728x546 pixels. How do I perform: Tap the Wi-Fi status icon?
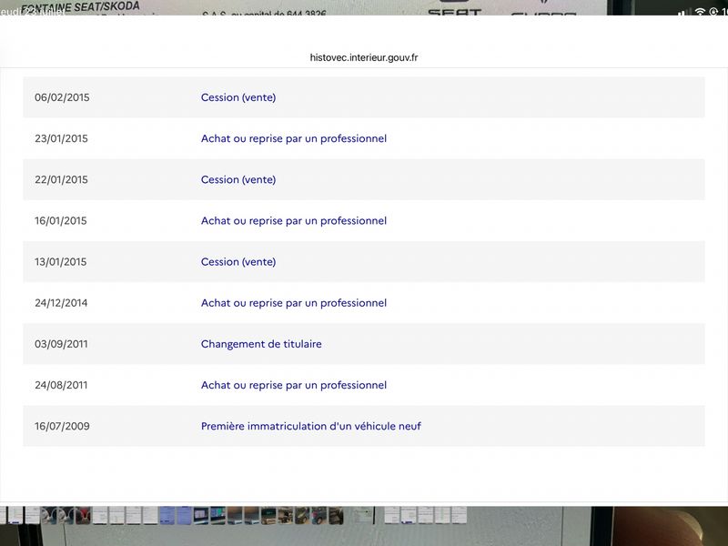coord(700,11)
